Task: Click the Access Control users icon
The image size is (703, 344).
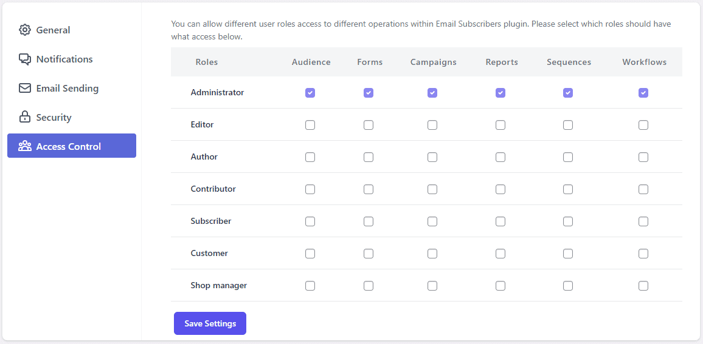Action: click(25, 146)
